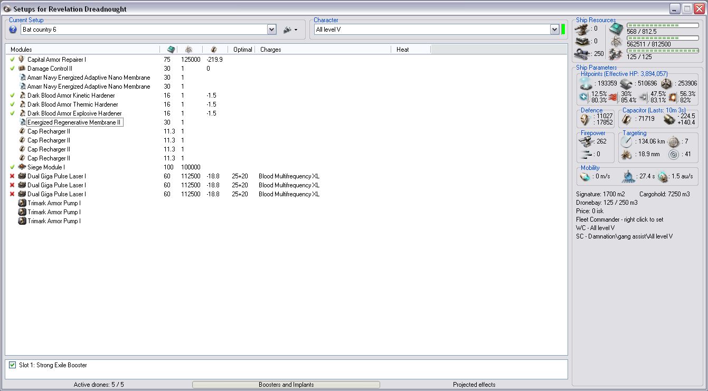Click the CPU icon in Ship Resources

[616, 28]
